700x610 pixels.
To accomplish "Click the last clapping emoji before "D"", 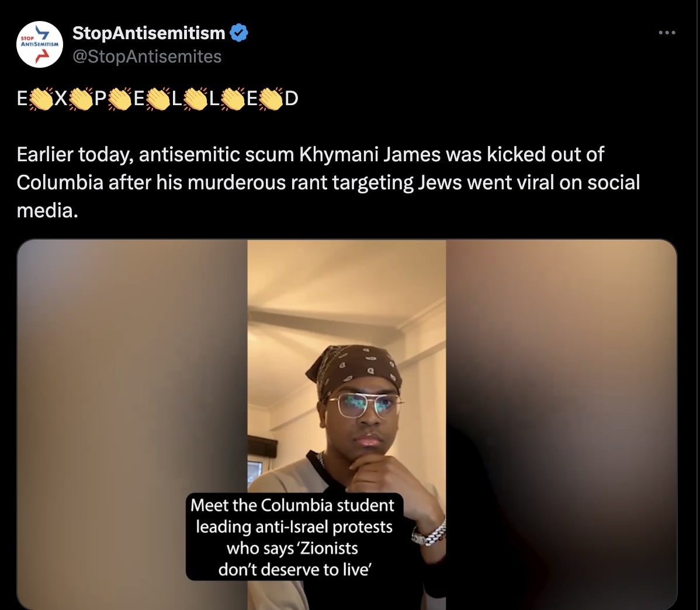I will click(x=271, y=99).
